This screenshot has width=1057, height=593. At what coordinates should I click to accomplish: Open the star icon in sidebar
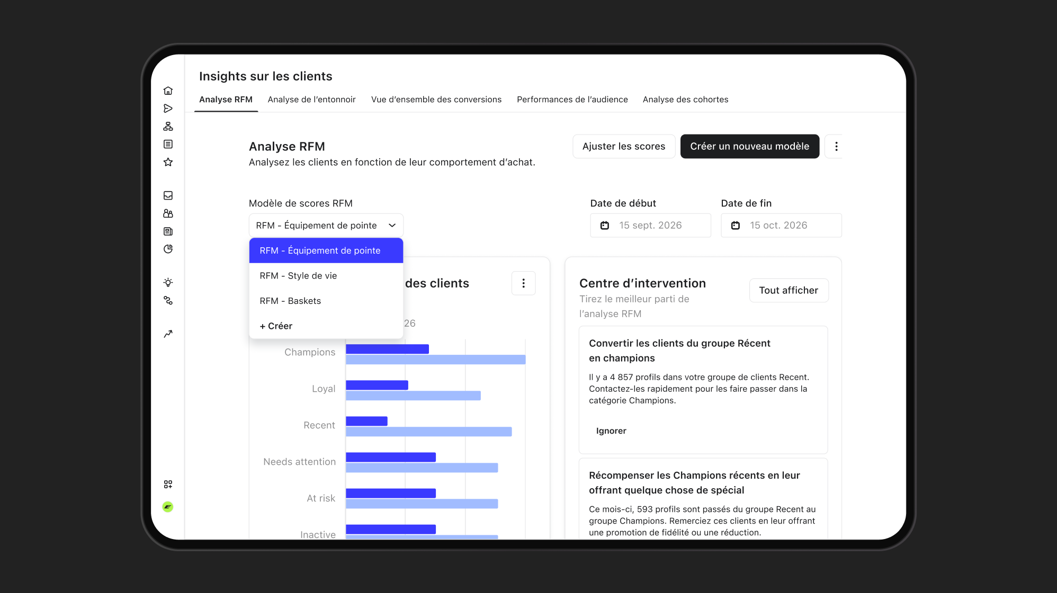point(168,162)
